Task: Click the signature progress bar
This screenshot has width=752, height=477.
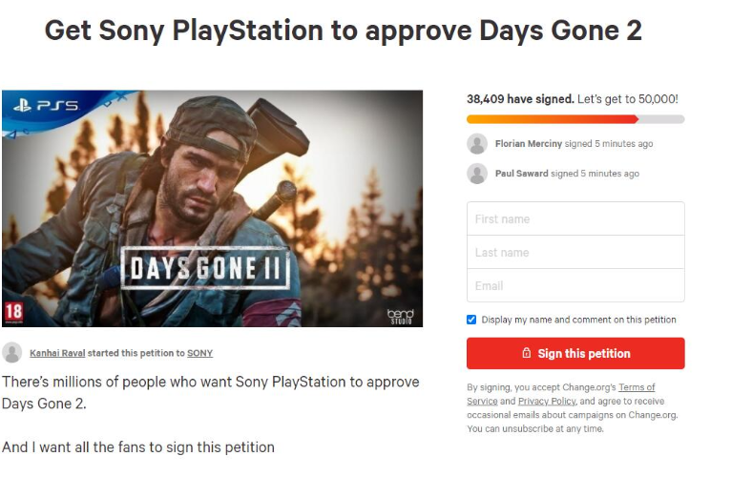Action: pyautogui.click(x=574, y=119)
